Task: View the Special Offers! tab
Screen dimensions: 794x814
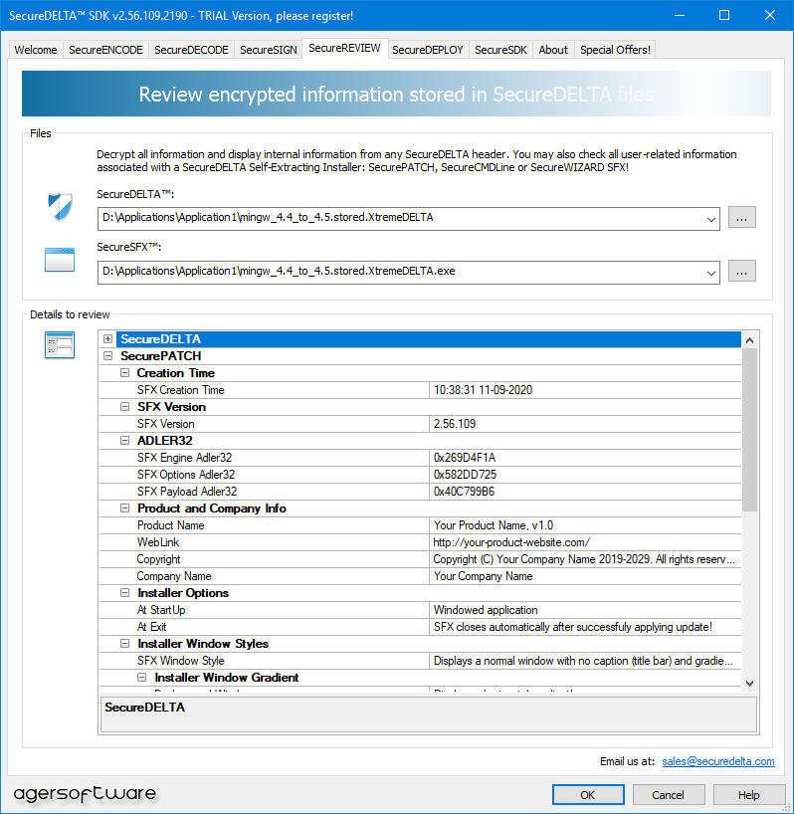Action: [615, 50]
